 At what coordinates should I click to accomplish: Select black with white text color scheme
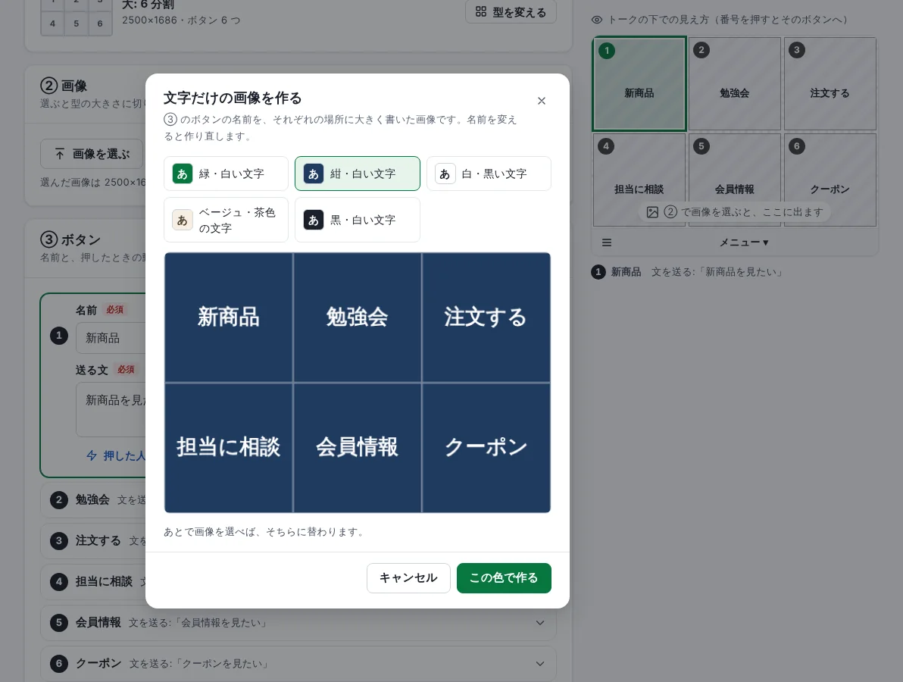pyautogui.click(x=357, y=220)
